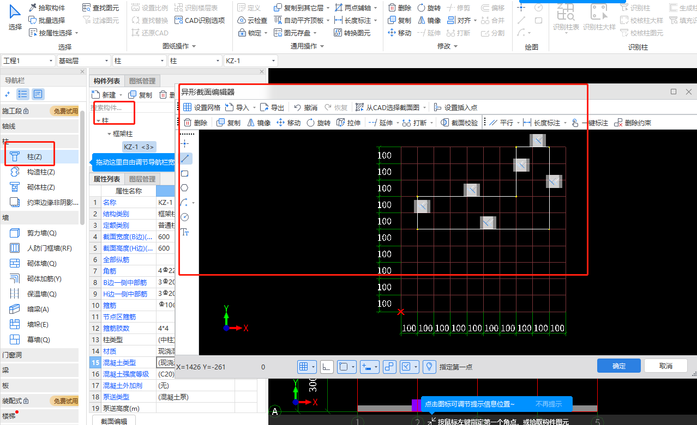Select the rectangle draw tool in editor sidebar
The height and width of the screenshot is (425, 697).
pos(185,173)
